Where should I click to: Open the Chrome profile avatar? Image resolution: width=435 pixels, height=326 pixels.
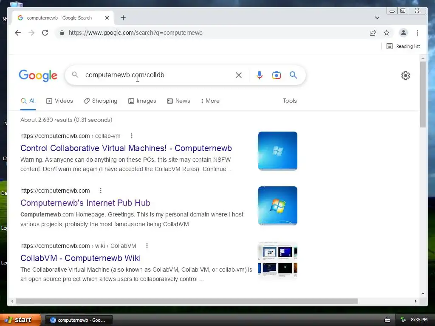pyautogui.click(x=404, y=33)
